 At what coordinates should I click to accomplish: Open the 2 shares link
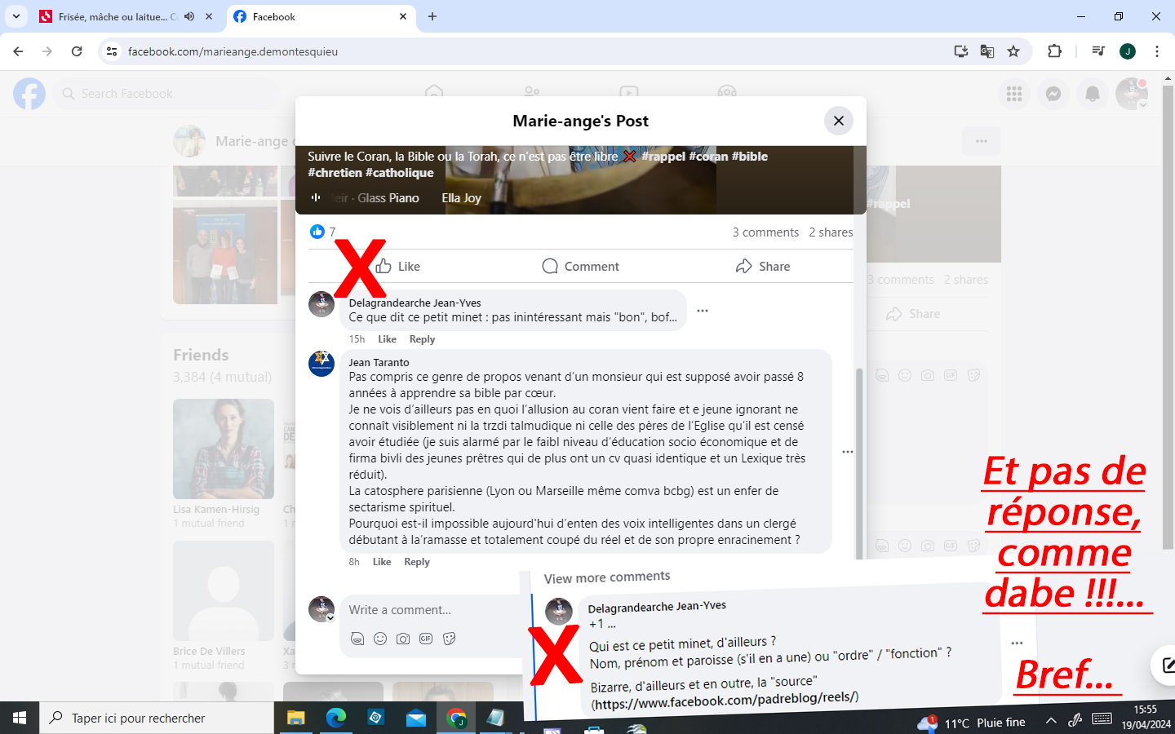coord(831,232)
